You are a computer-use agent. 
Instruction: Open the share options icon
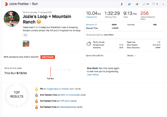[137, 4]
